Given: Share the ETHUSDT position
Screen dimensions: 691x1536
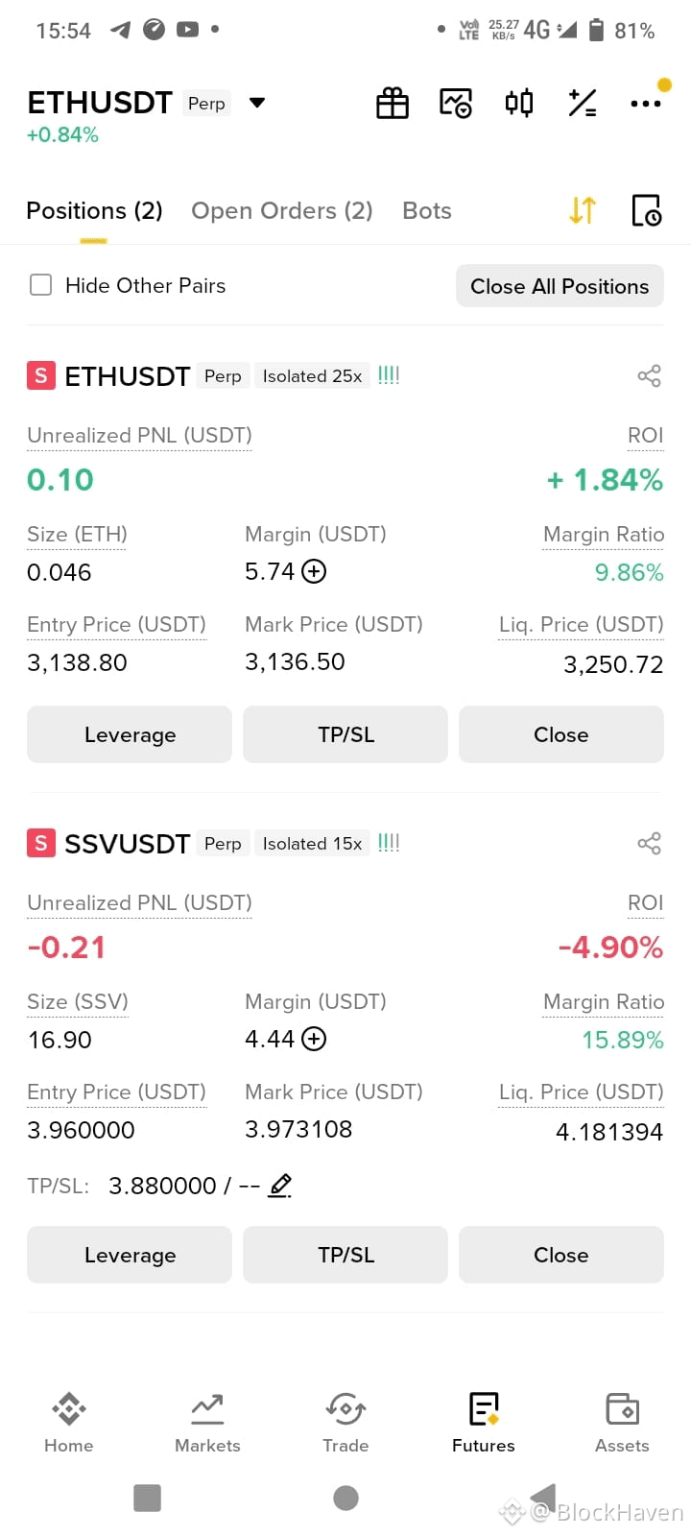Looking at the screenshot, I should [x=650, y=375].
